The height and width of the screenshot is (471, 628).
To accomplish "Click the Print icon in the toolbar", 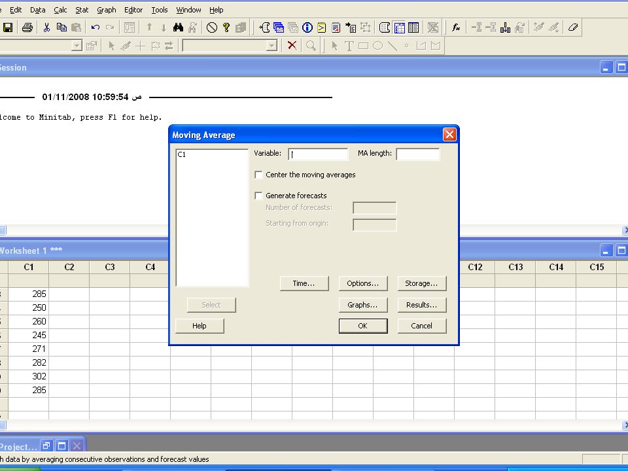I will click(27, 27).
